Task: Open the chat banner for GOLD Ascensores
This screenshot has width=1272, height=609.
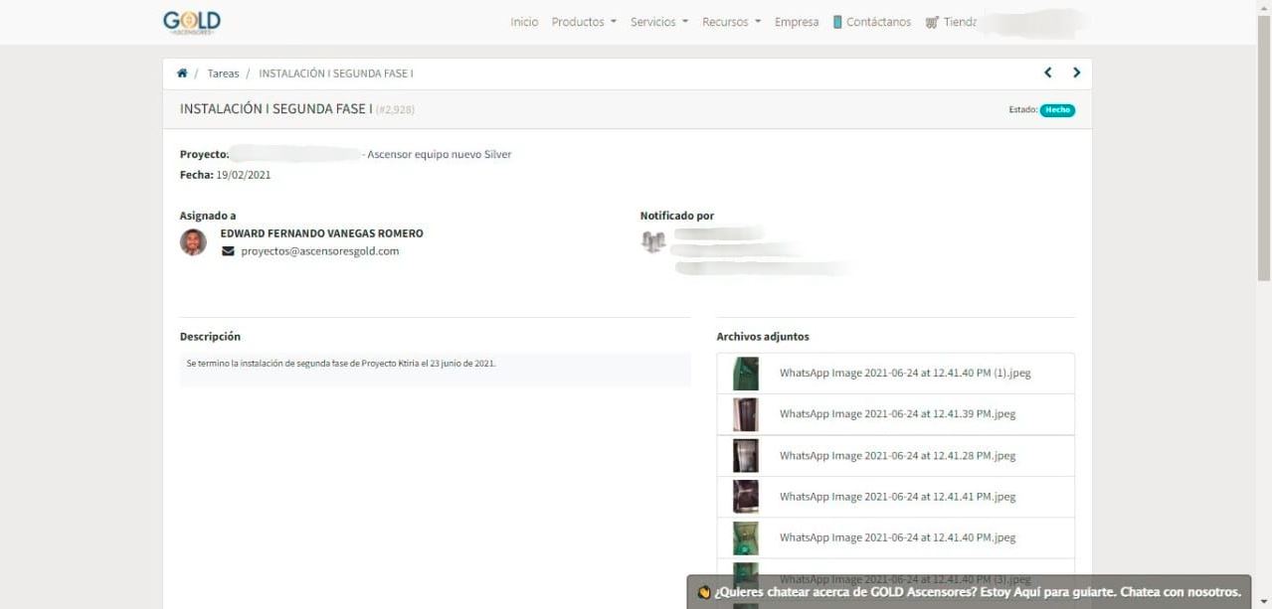Action: pyautogui.click(x=969, y=592)
